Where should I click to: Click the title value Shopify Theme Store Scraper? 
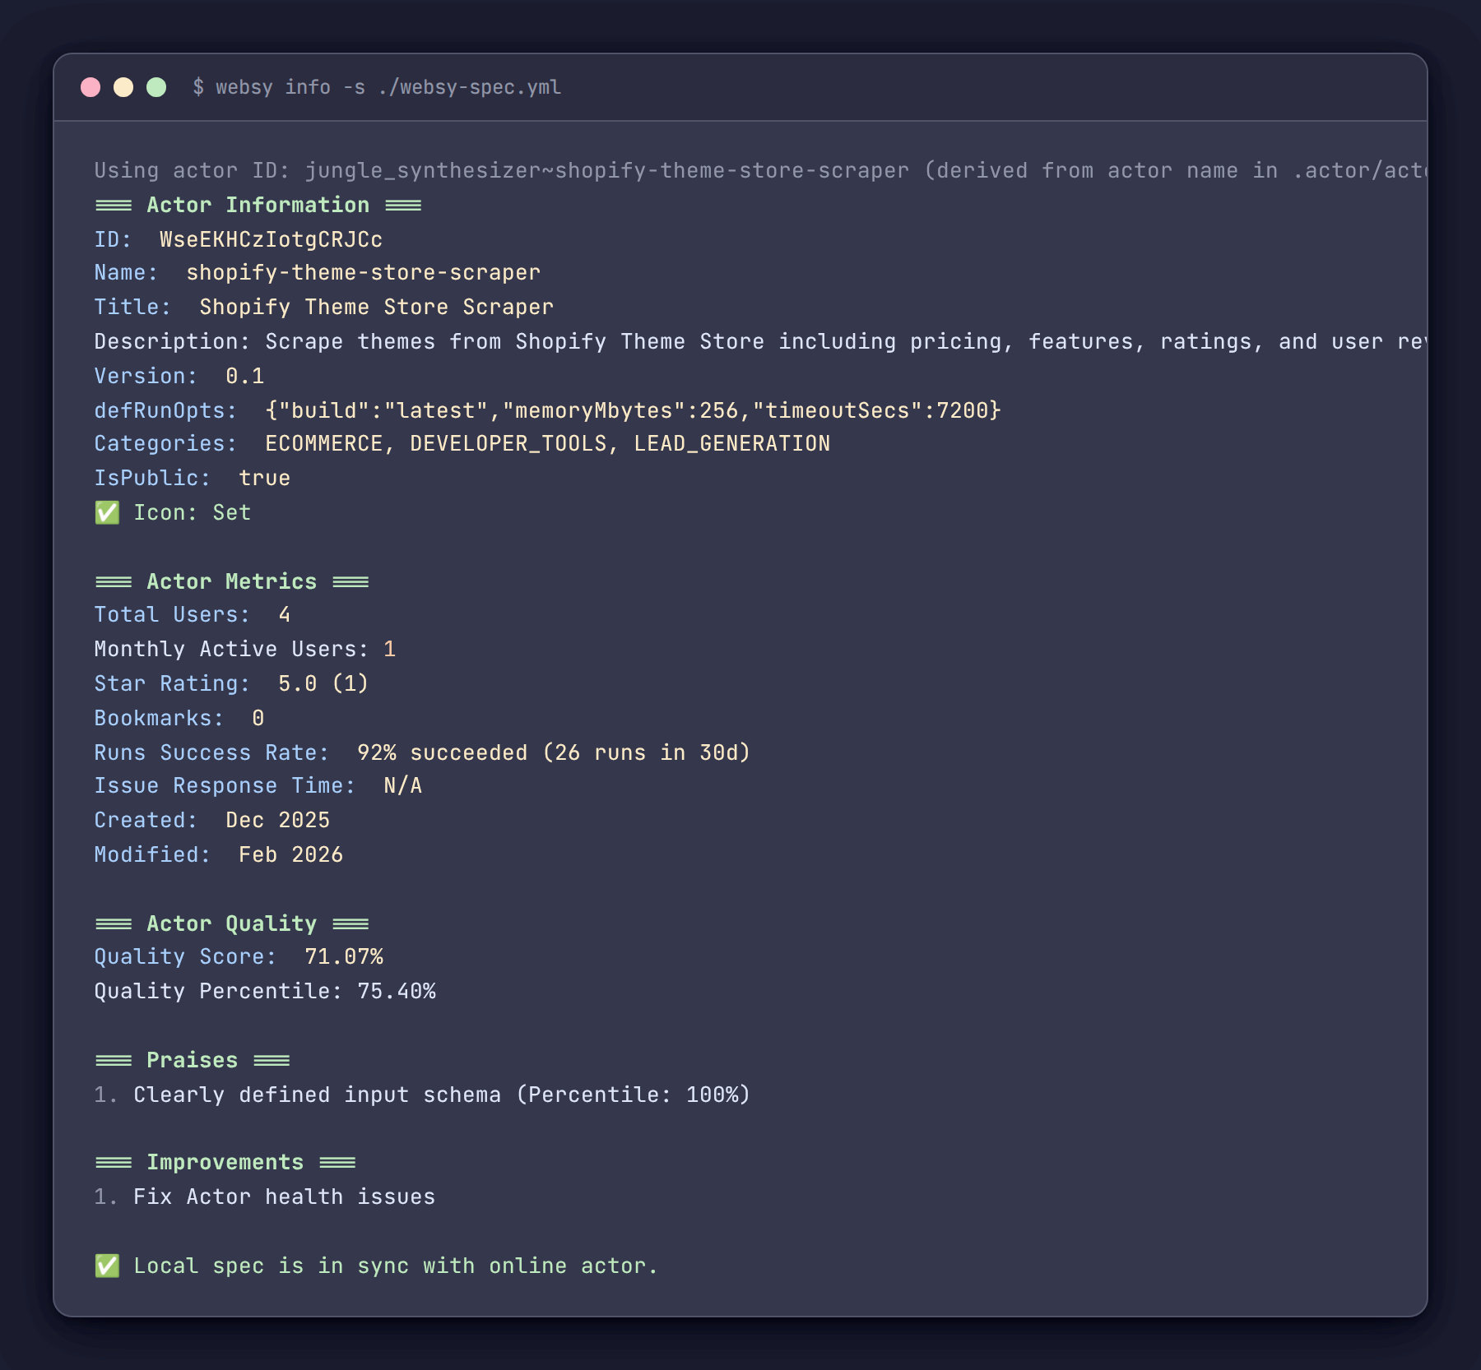pyautogui.click(x=377, y=307)
